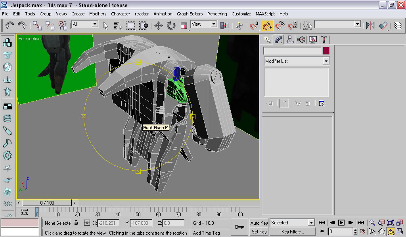The image size is (406, 237).
Task: Activate the Pan view hand tool
Action: coord(381,231)
